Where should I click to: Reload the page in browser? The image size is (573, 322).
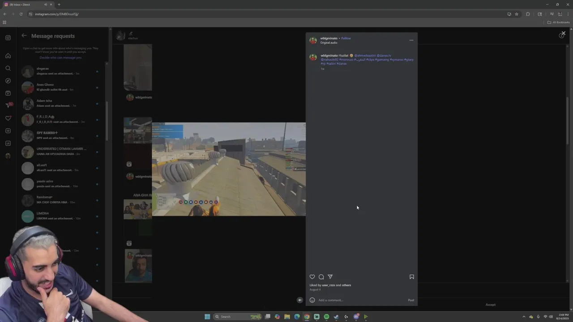coord(21,14)
